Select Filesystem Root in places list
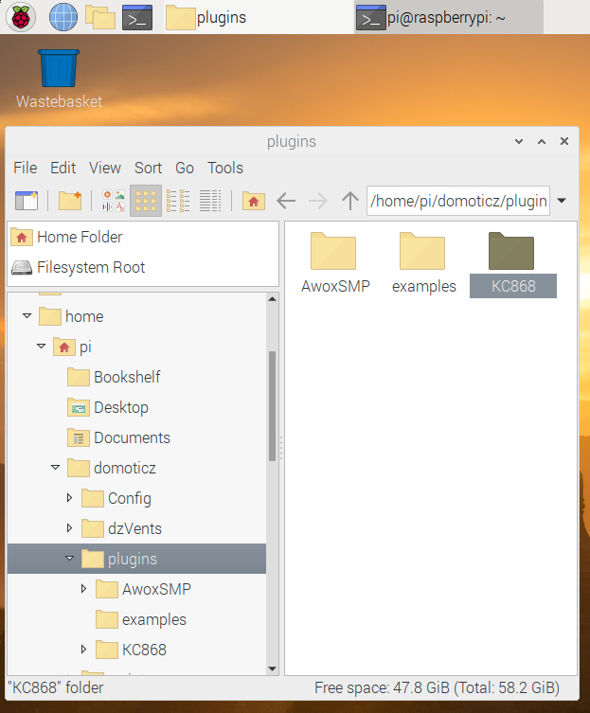The height and width of the screenshot is (713, 590). click(x=91, y=267)
